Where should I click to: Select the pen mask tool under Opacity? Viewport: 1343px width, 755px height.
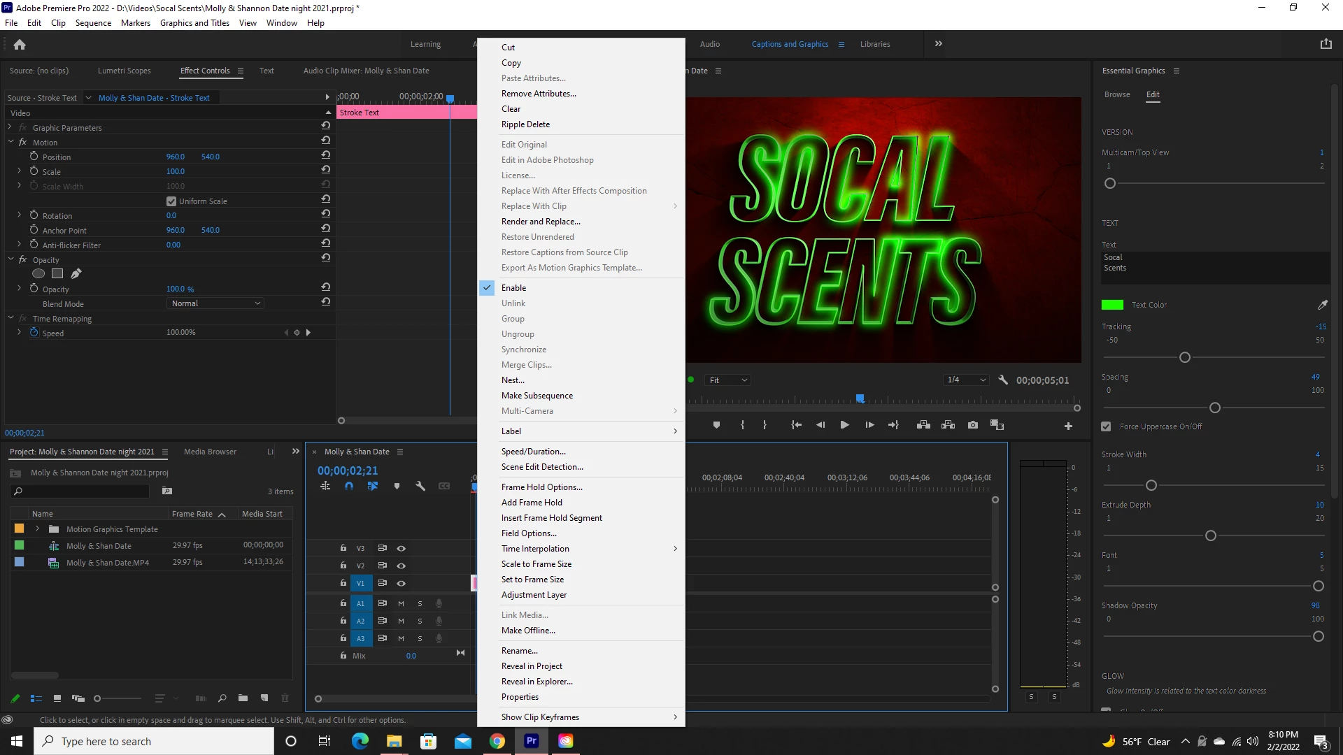[76, 274]
